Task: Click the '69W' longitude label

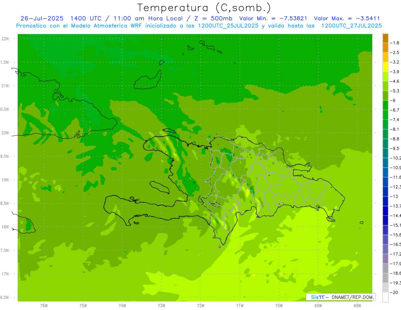Action: coord(318,306)
